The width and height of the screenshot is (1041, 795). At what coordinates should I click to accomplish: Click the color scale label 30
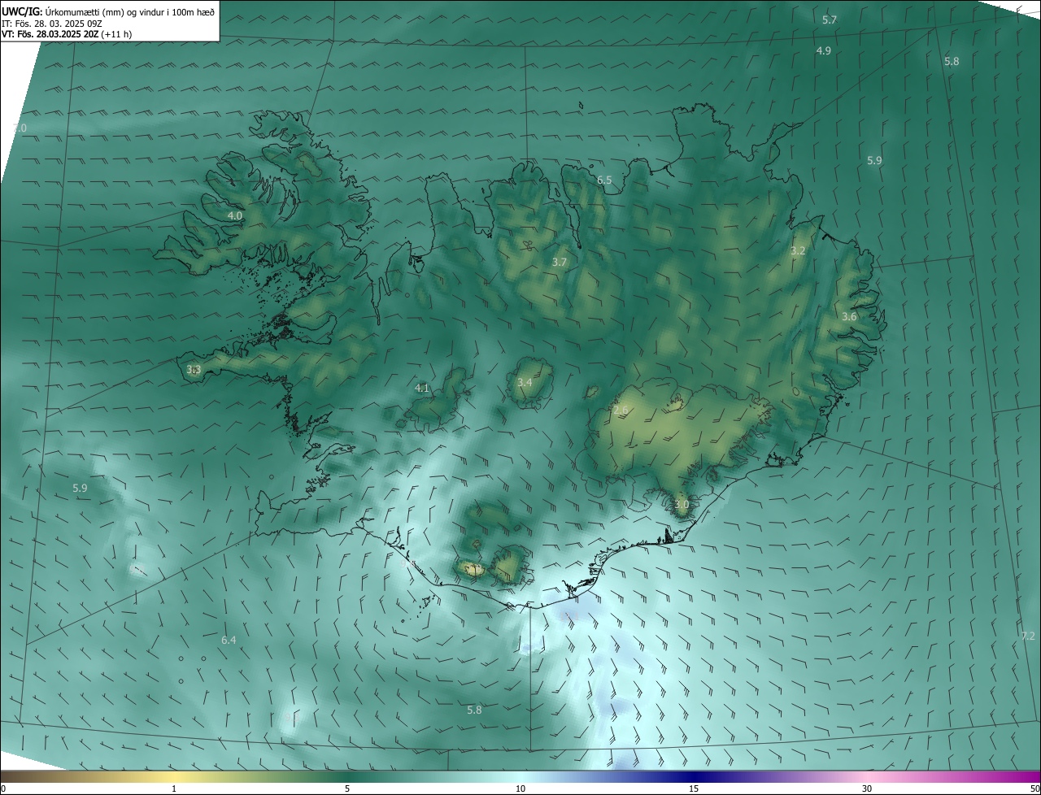pos(867,788)
